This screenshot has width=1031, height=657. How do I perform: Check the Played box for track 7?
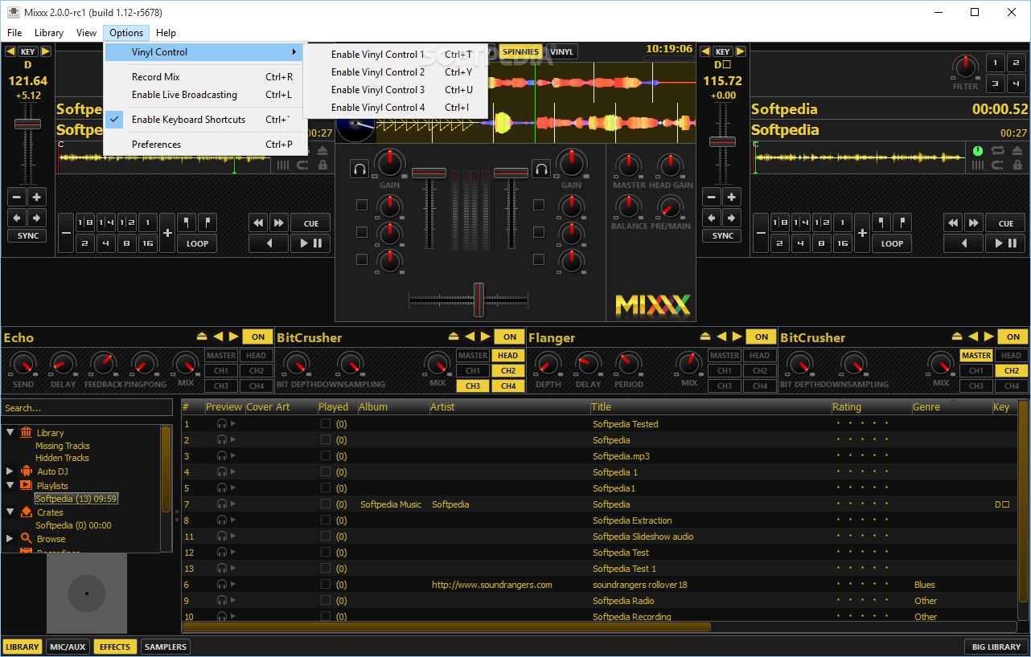326,504
